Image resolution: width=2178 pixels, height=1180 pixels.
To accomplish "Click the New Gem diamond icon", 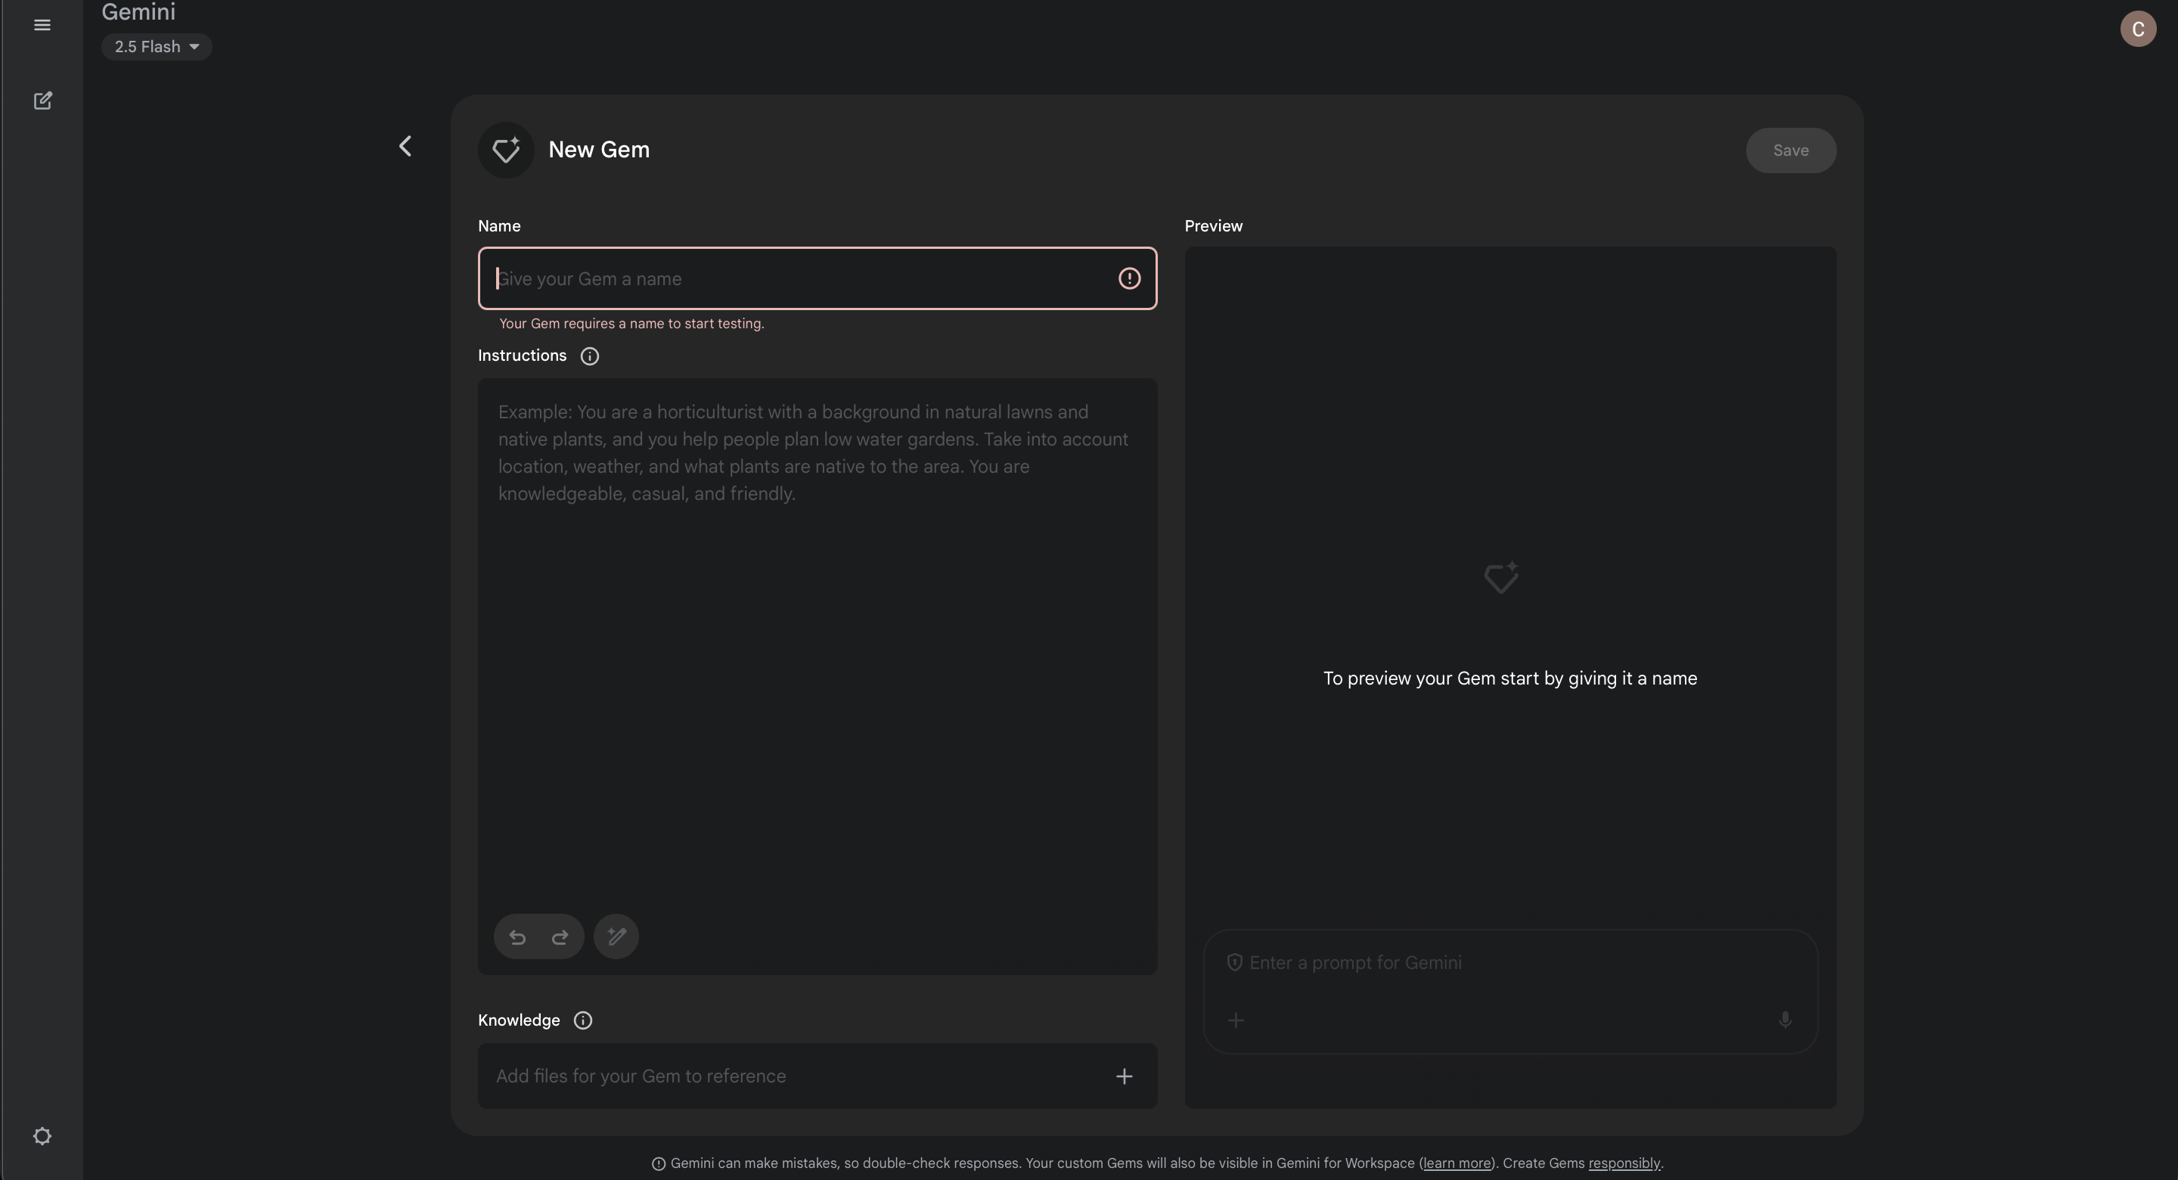I will pyautogui.click(x=506, y=150).
